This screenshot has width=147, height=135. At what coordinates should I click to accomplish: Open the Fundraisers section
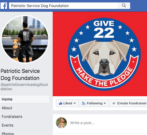12,117
